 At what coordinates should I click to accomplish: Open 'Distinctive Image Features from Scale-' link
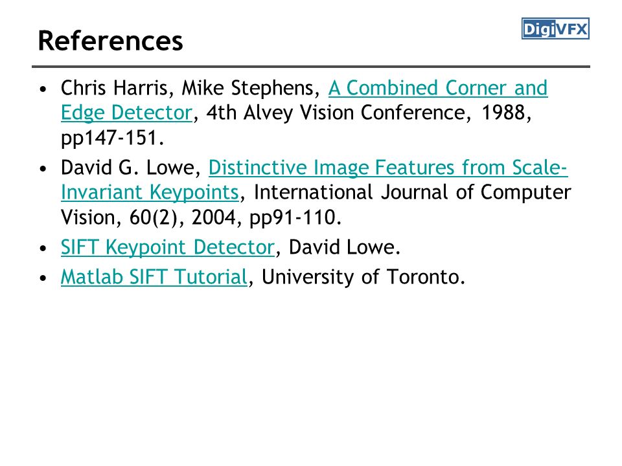pos(388,168)
